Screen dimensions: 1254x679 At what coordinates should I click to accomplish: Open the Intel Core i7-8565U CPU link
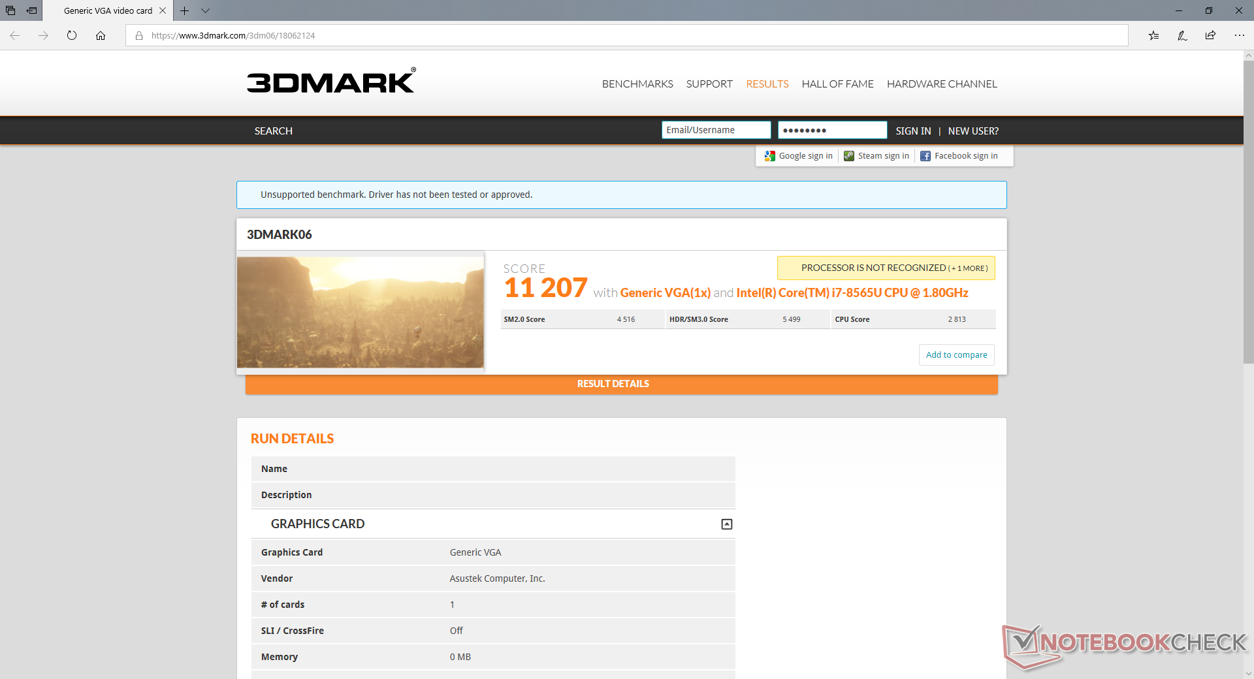click(852, 292)
